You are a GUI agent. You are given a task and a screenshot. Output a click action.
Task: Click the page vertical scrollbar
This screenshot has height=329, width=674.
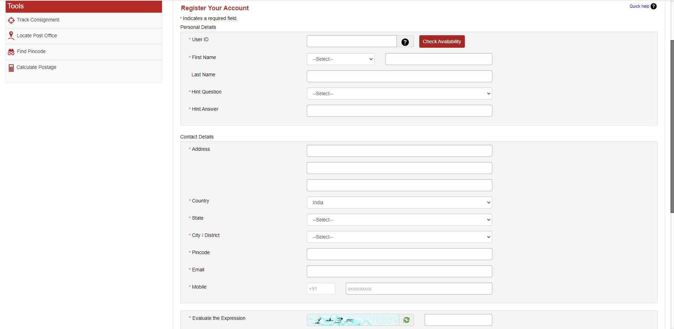coord(672,127)
